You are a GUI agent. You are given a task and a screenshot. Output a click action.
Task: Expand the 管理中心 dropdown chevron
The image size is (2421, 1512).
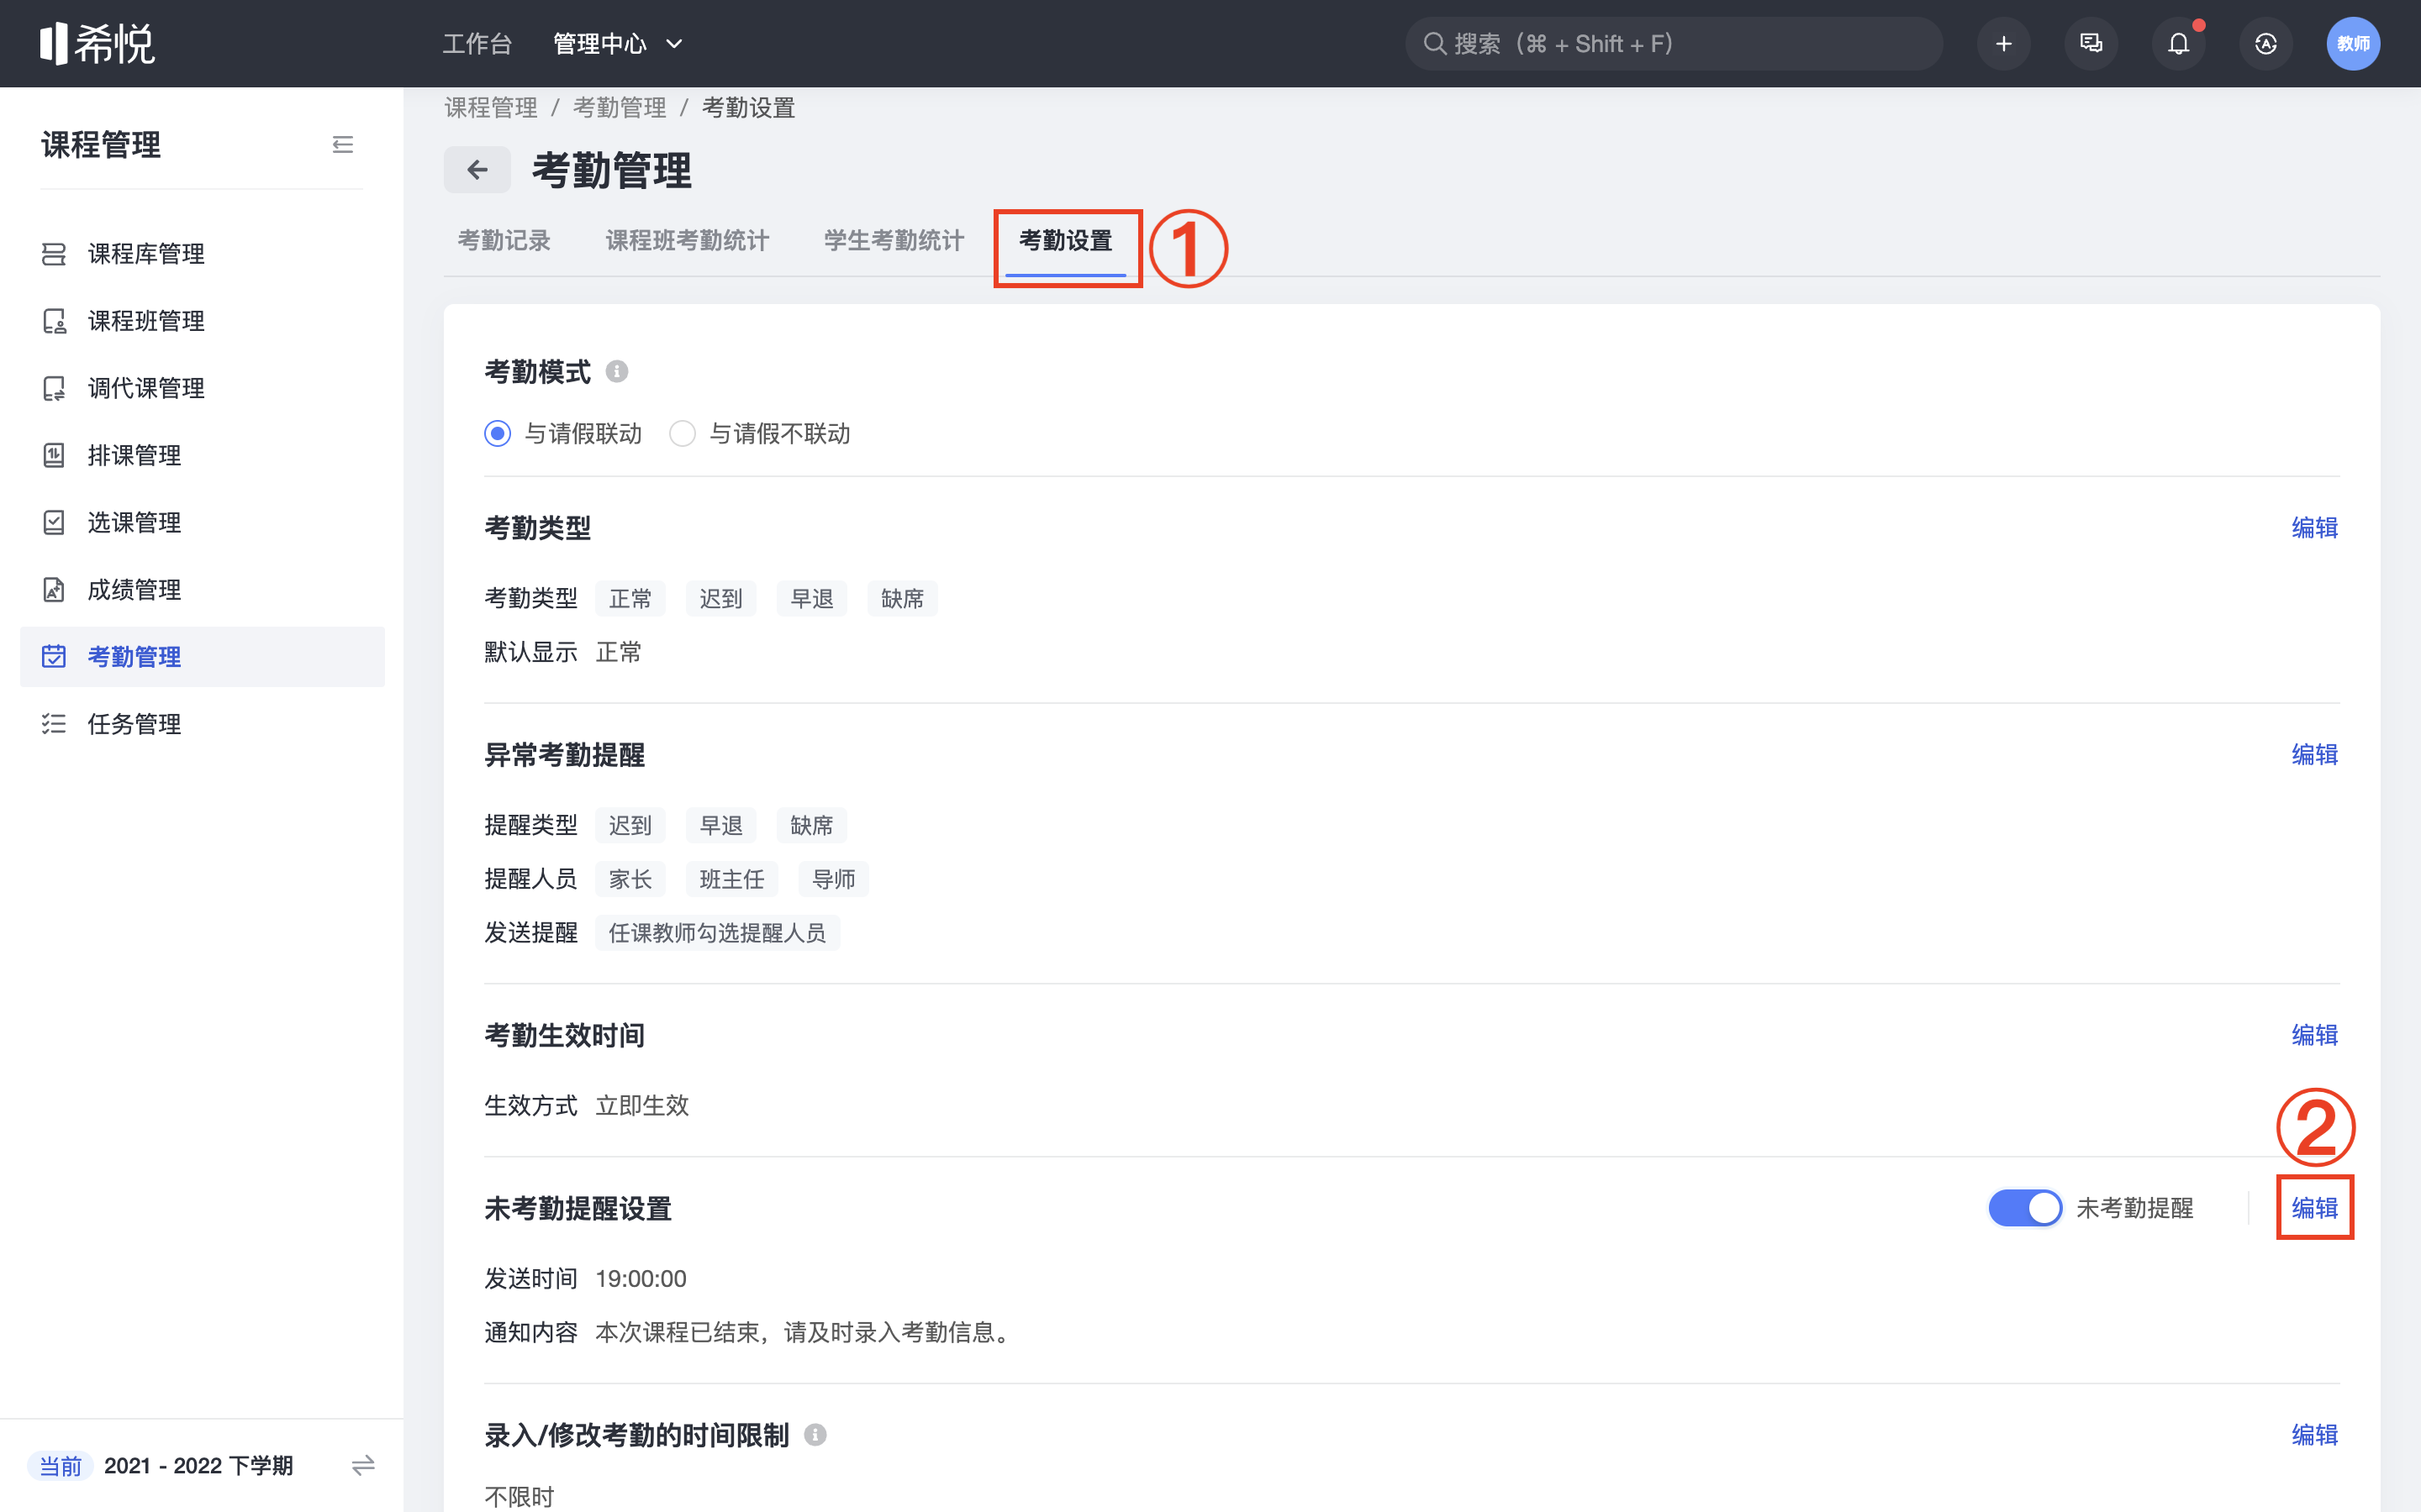click(x=674, y=44)
